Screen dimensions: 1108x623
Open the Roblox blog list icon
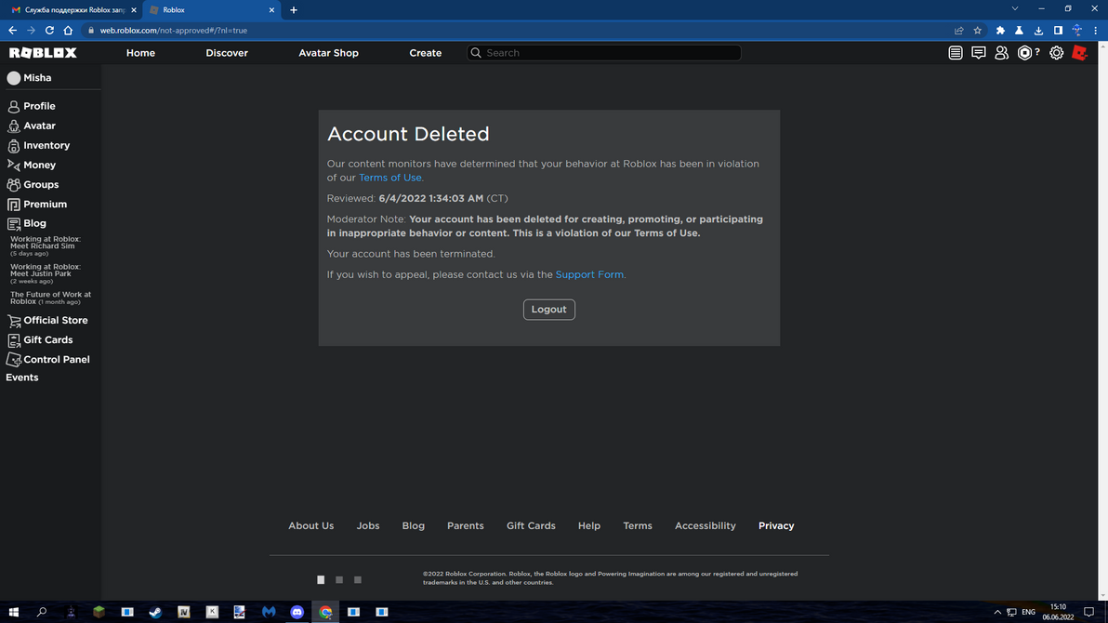956,52
